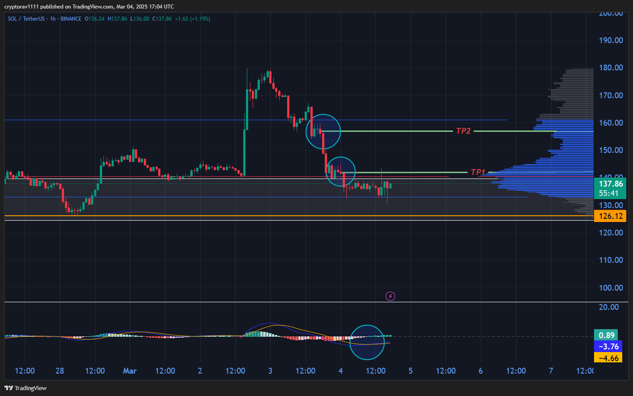Click the purple lightning event icon
This screenshot has height=396, width=633.
390,296
